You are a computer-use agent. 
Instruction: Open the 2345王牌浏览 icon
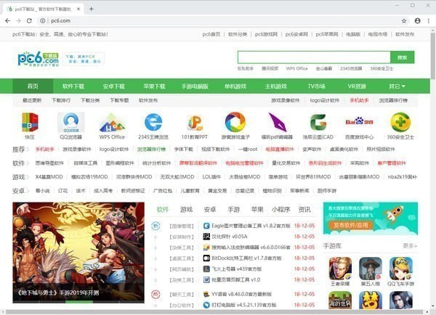click(153, 121)
